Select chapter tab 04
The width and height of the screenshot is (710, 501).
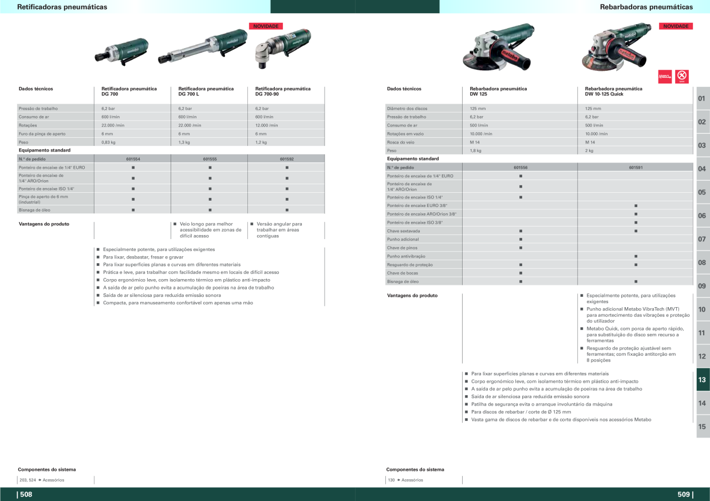click(x=703, y=169)
